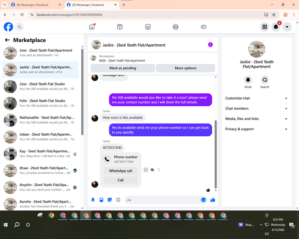Open Windows Task View circle
This screenshot has height=239, width=299.
[28, 225]
